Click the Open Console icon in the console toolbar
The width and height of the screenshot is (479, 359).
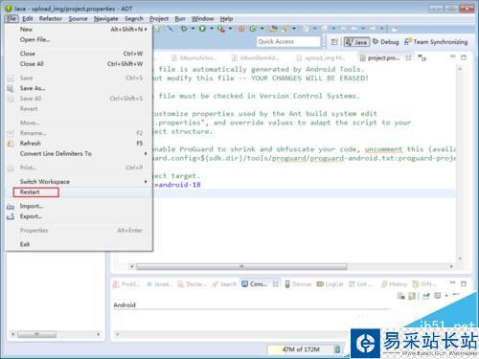tap(438, 296)
